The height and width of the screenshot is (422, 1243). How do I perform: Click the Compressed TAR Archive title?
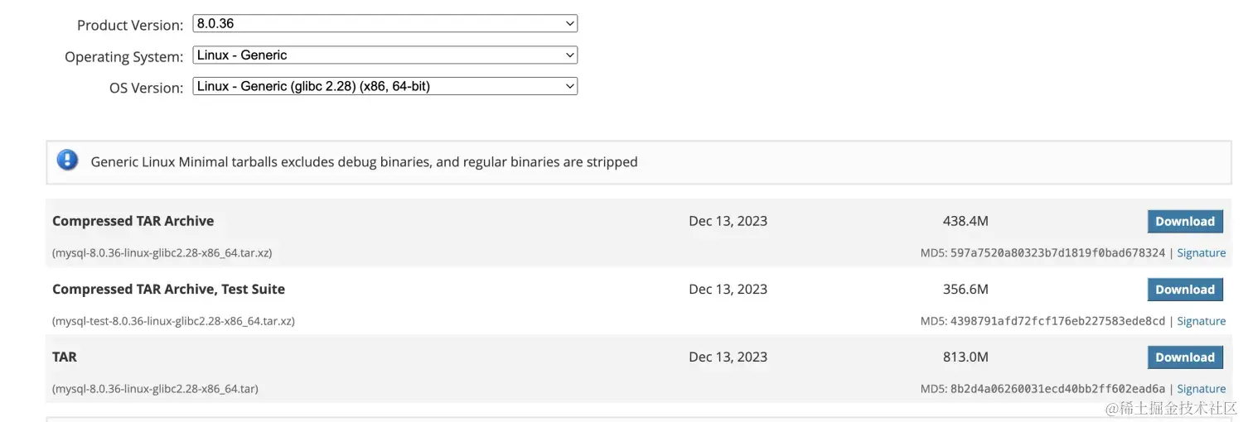click(x=133, y=221)
